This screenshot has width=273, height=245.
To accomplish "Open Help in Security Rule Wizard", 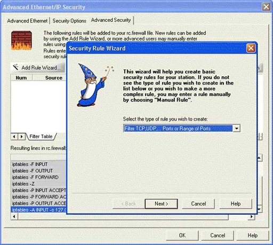I will 236,204.
